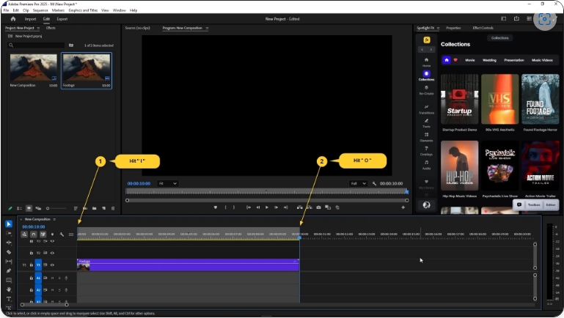
Task: Select the Type tool
Action: (x=9, y=299)
